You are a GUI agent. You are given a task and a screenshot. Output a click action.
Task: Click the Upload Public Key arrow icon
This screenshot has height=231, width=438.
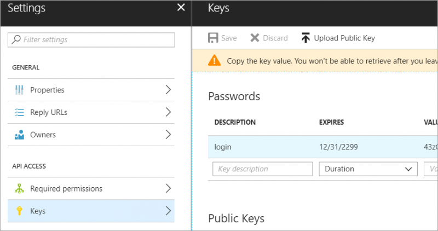306,38
